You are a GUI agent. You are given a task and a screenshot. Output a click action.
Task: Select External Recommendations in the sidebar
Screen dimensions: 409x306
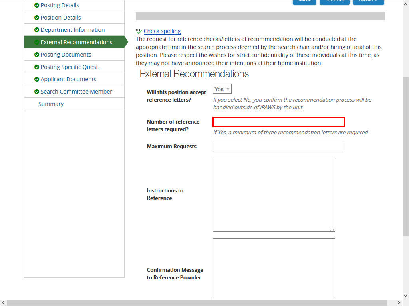click(76, 42)
